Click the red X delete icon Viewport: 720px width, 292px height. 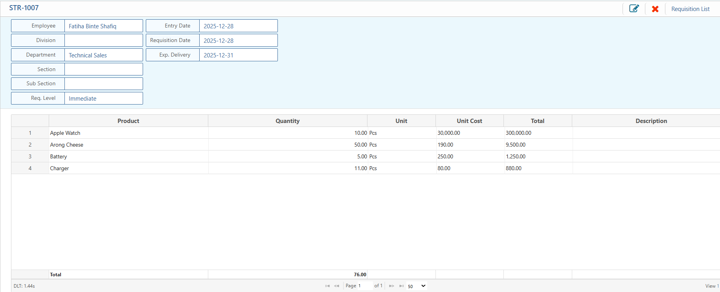tap(655, 9)
